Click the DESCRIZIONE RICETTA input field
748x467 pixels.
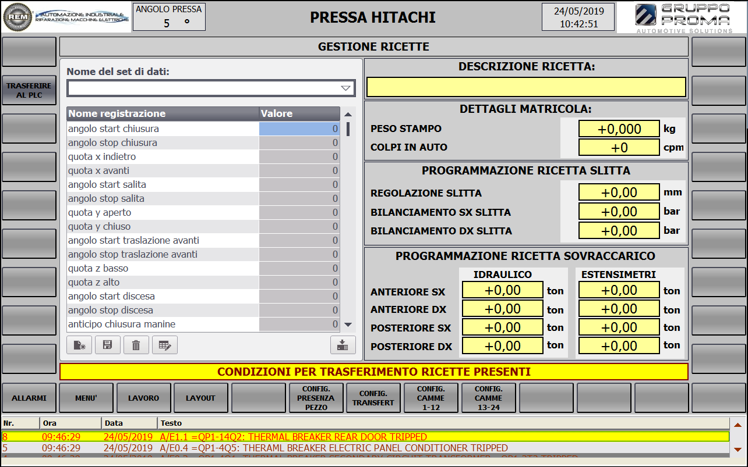(x=526, y=87)
